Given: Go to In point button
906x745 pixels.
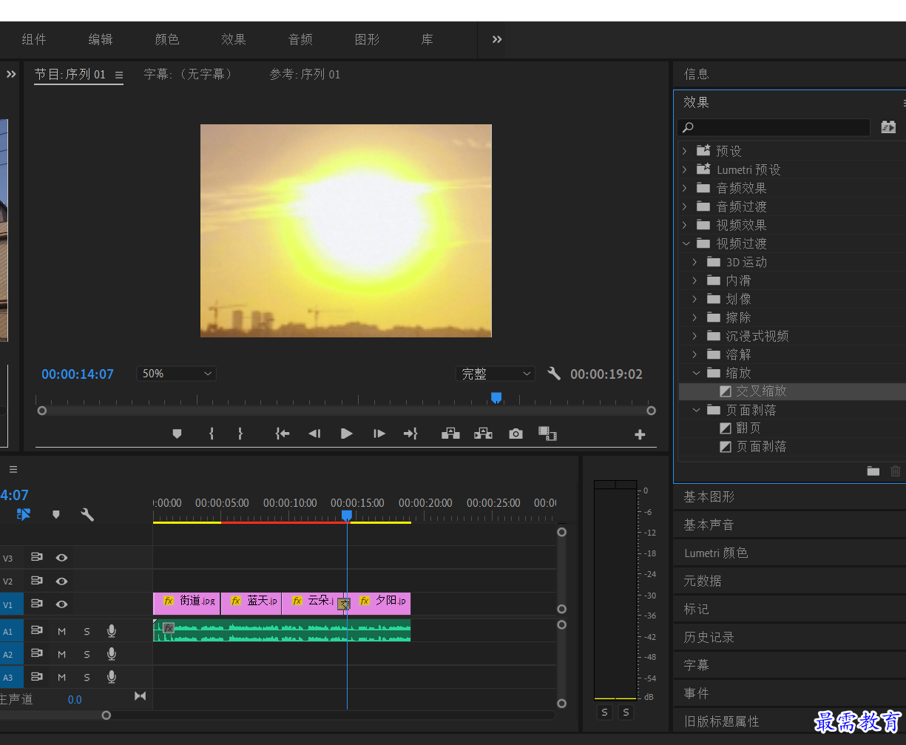Looking at the screenshot, I should [x=283, y=434].
